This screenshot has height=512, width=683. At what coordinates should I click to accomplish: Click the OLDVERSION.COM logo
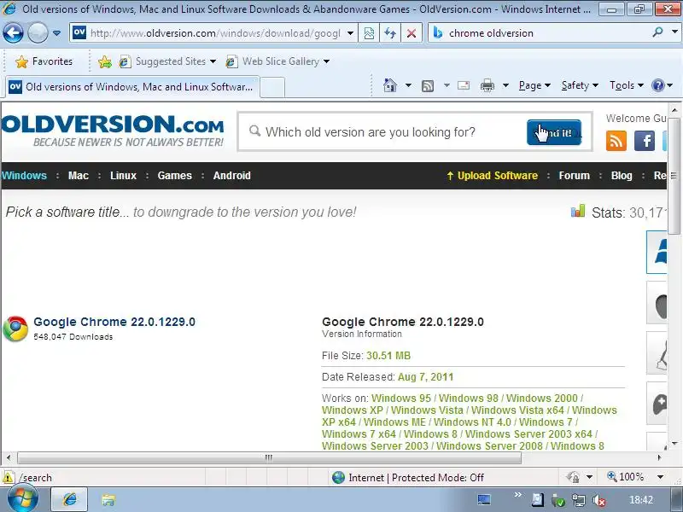point(113,131)
